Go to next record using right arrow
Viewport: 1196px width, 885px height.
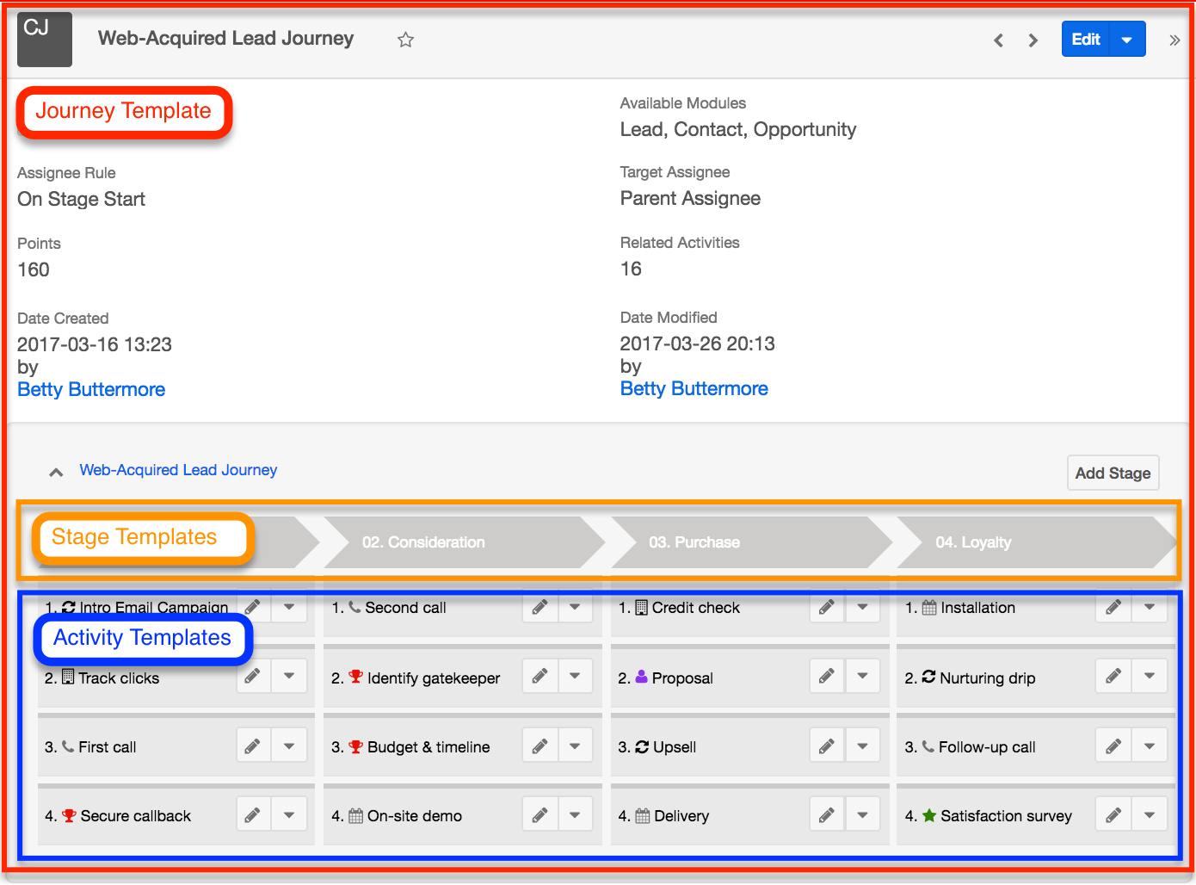[x=1033, y=40]
